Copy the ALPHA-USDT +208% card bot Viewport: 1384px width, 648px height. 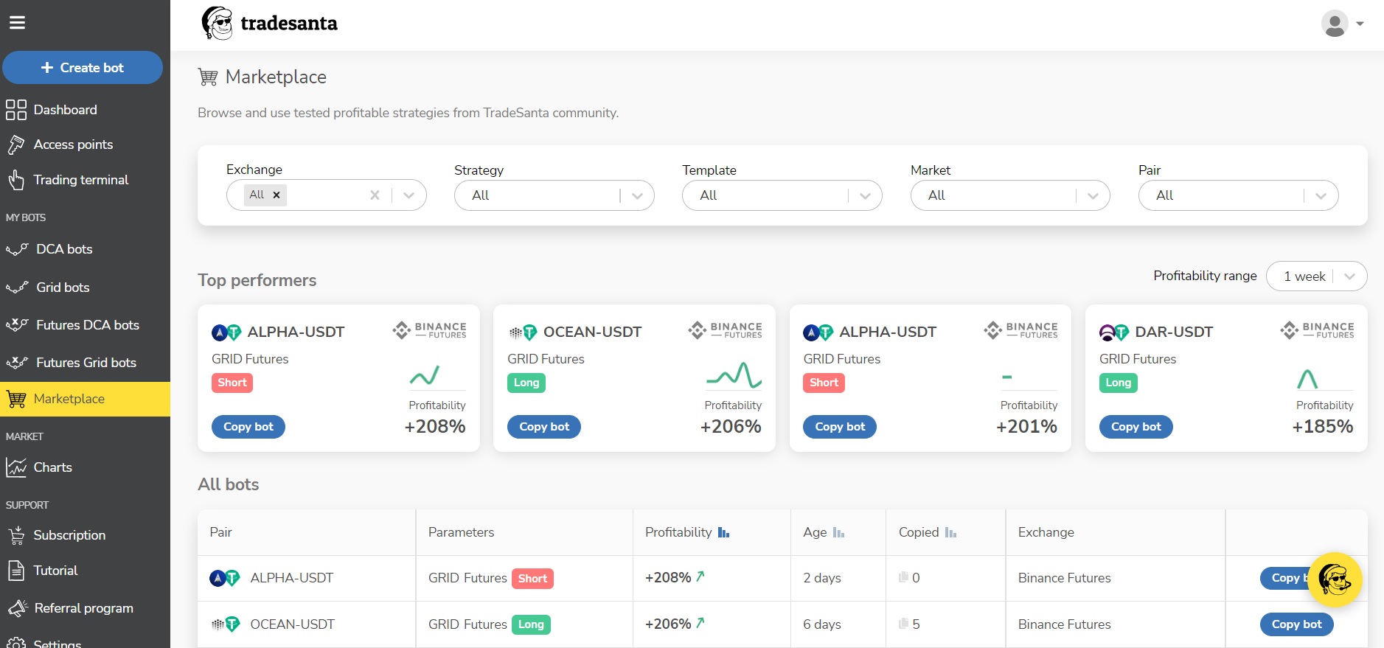[x=248, y=427]
